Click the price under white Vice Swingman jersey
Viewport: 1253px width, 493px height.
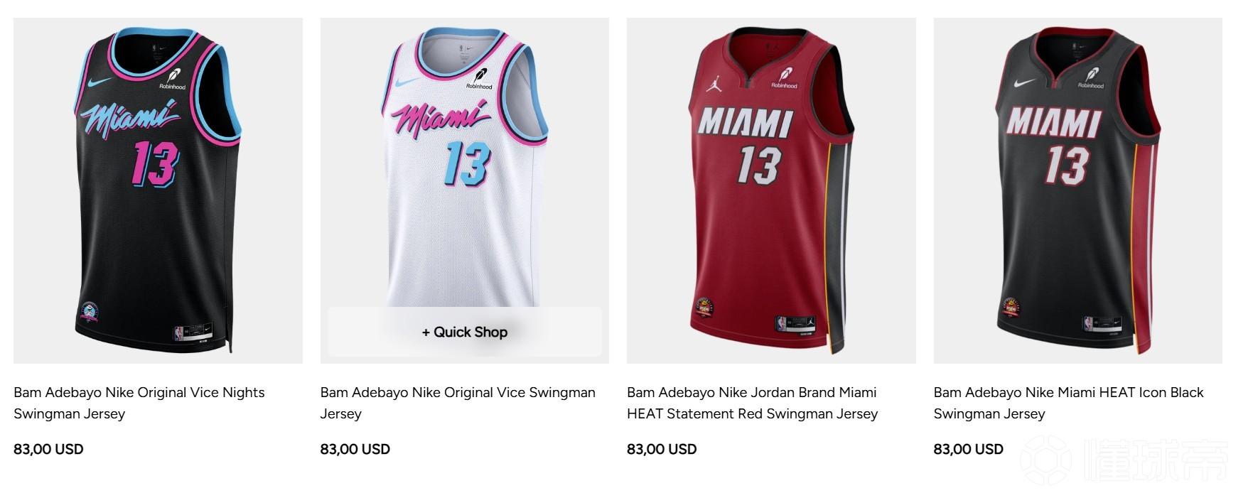(x=355, y=449)
